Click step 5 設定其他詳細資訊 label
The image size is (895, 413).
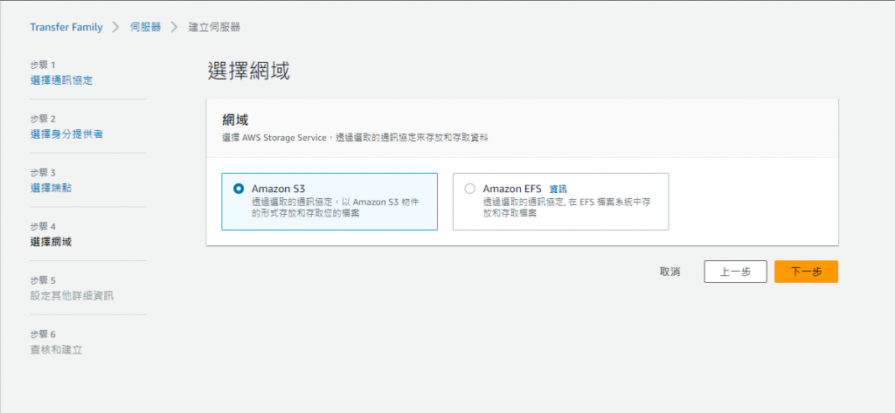(x=72, y=296)
